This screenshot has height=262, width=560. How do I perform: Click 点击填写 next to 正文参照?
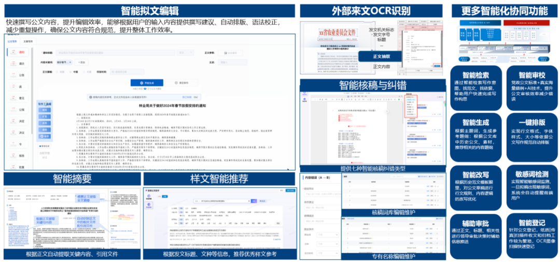231,53
